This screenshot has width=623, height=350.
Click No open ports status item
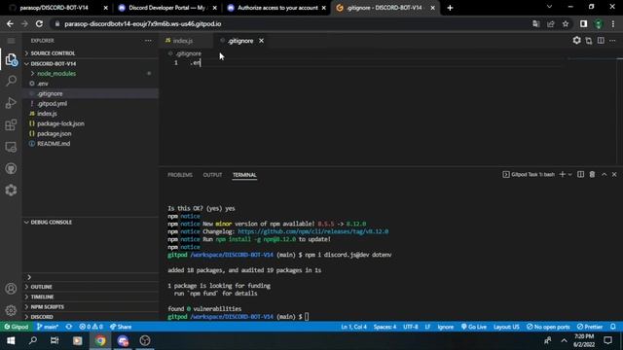click(x=548, y=327)
